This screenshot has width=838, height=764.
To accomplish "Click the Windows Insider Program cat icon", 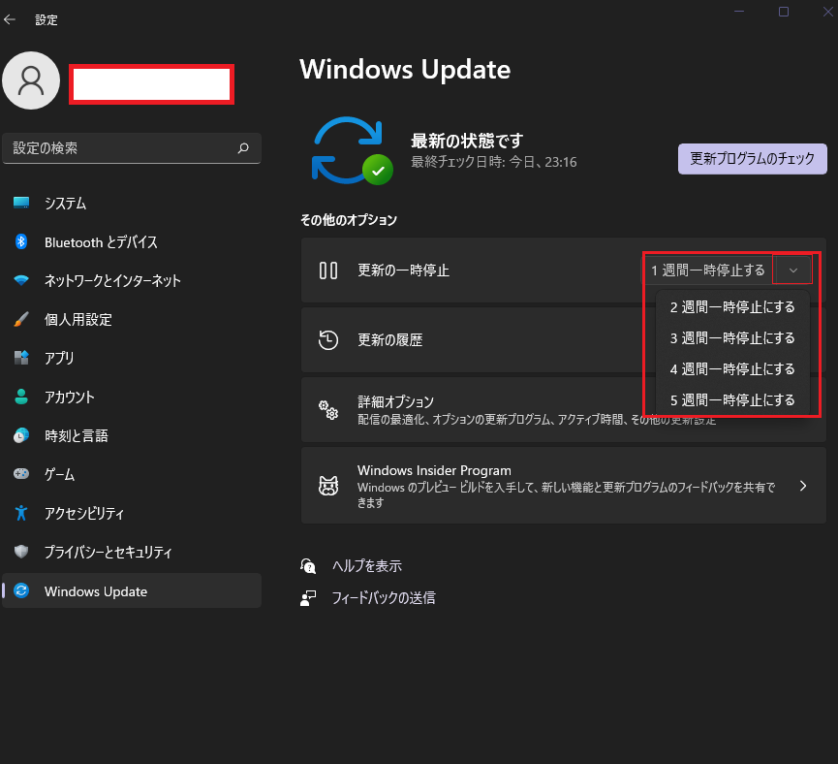I will [328, 486].
